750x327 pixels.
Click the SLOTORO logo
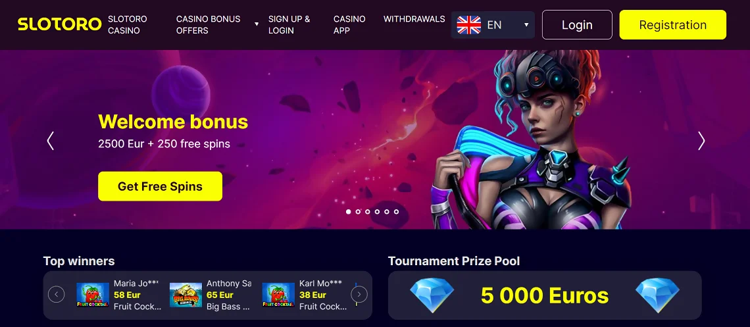pyautogui.click(x=60, y=24)
